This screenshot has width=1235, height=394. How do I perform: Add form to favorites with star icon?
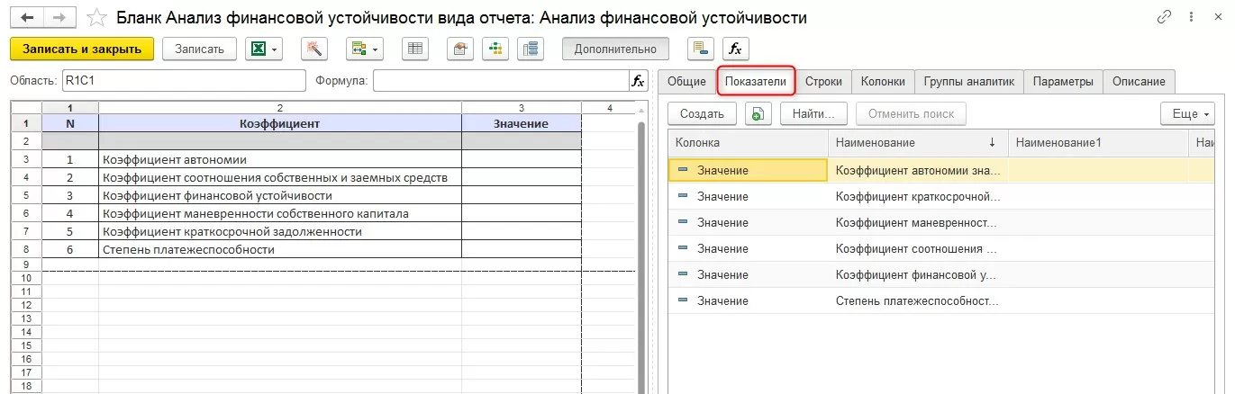pos(97,17)
